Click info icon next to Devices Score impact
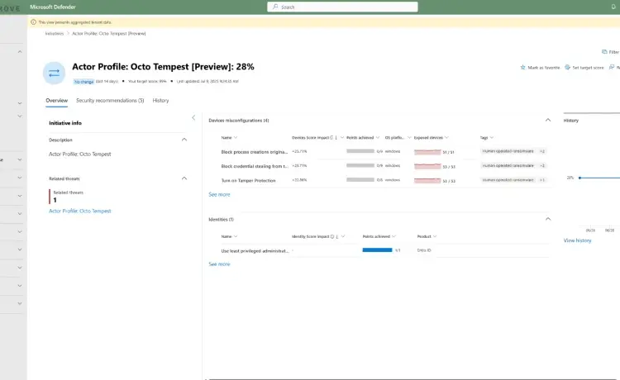 (331, 137)
